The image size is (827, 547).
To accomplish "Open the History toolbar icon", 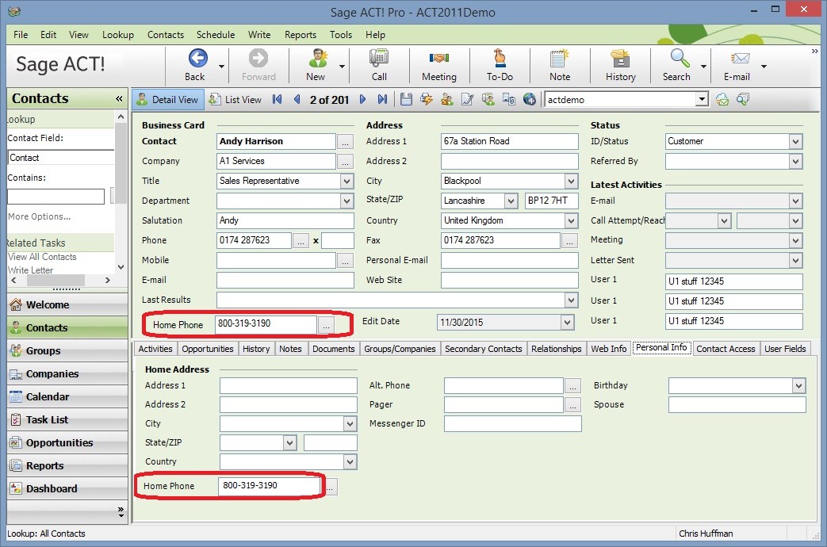I will click(x=620, y=58).
